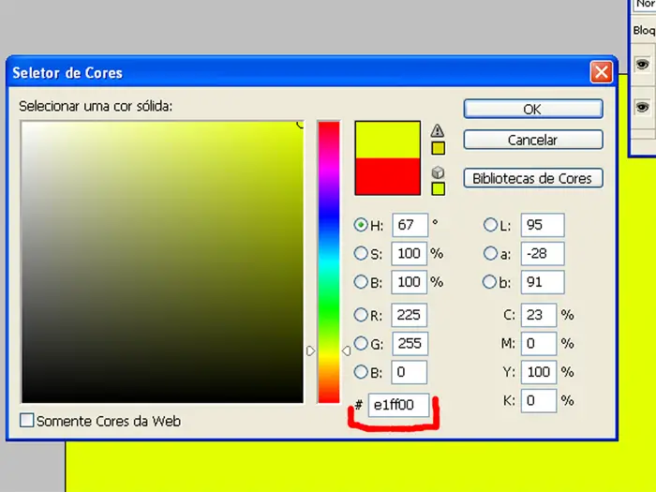Click the hex field showing e1ff00
Screen dimensions: 656x492
pyautogui.click(x=399, y=406)
